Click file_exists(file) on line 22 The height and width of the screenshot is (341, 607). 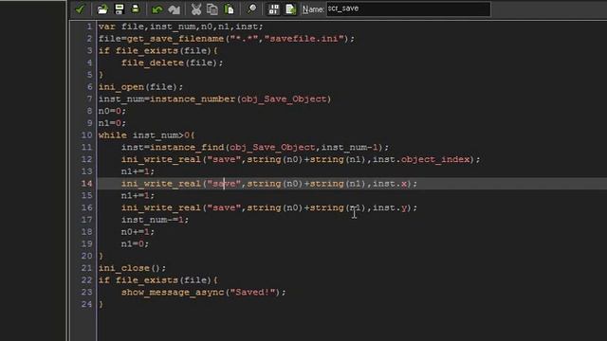(163, 280)
